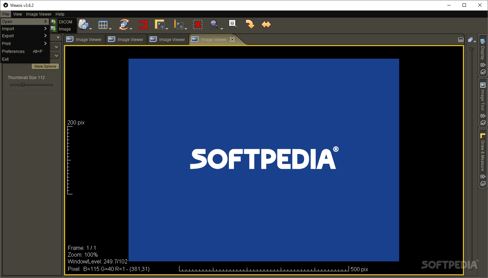
Task: Switch to the second Image Viewer tab
Action: coord(126,40)
